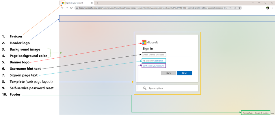Maximize the browser window
Viewport: 275px width, 115px height.
point(265,3)
